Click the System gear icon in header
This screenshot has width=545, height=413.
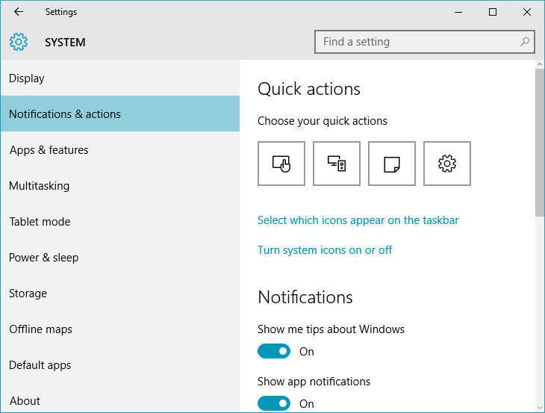pyautogui.click(x=19, y=42)
